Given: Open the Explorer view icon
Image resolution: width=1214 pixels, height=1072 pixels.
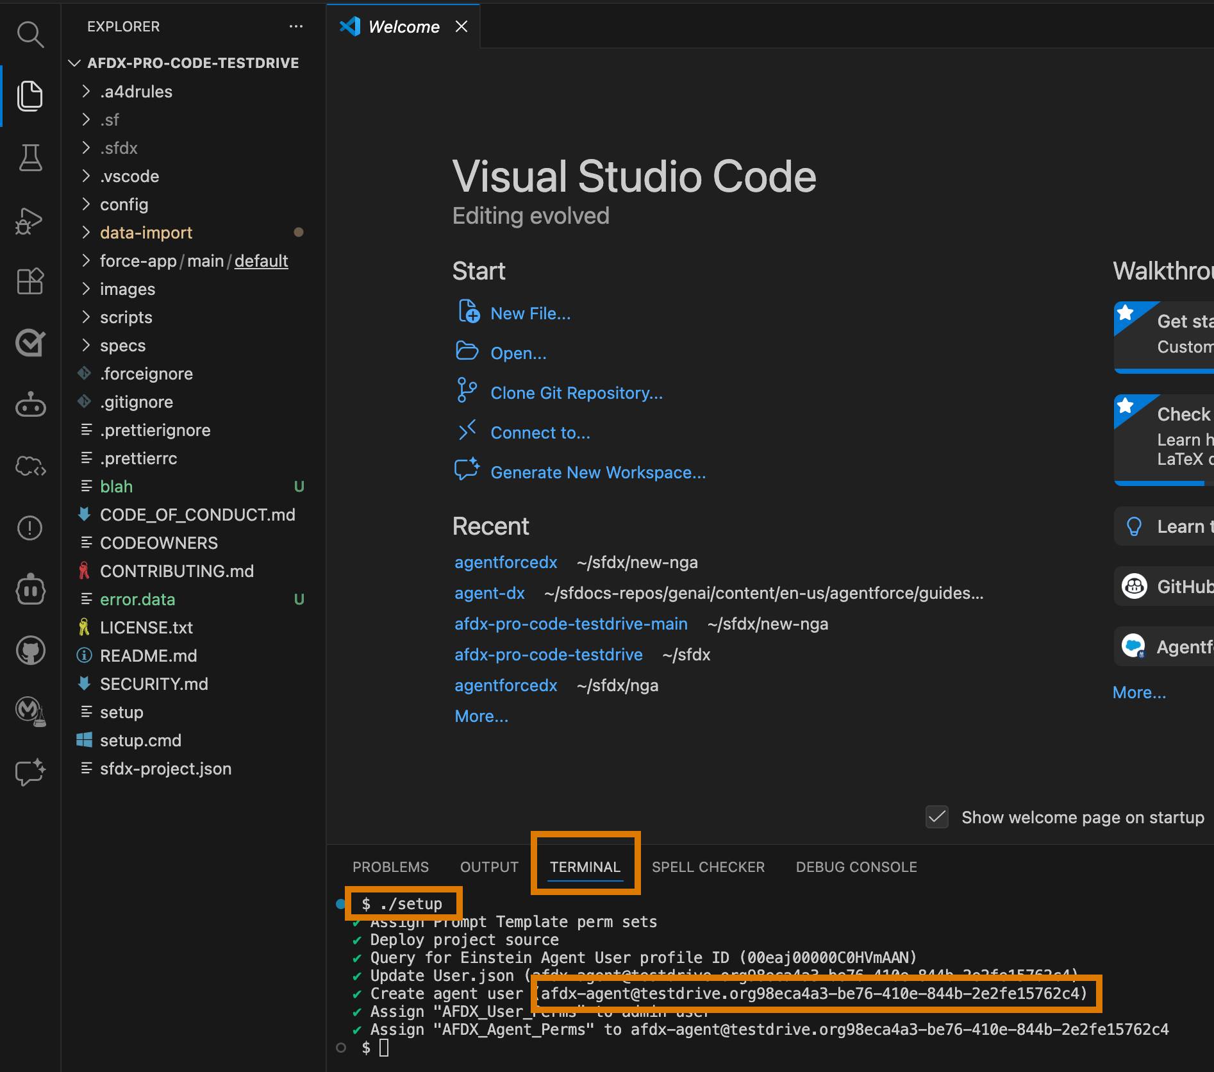Looking at the screenshot, I should tap(30, 96).
